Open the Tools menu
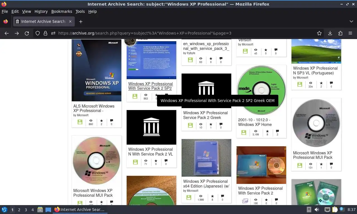 (x=80, y=11)
